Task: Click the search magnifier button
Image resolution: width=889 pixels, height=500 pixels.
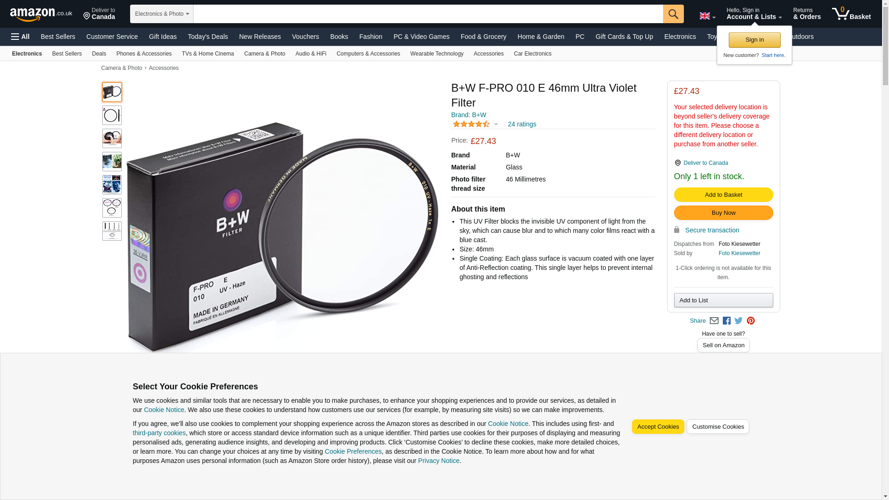Action: [x=673, y=14]
